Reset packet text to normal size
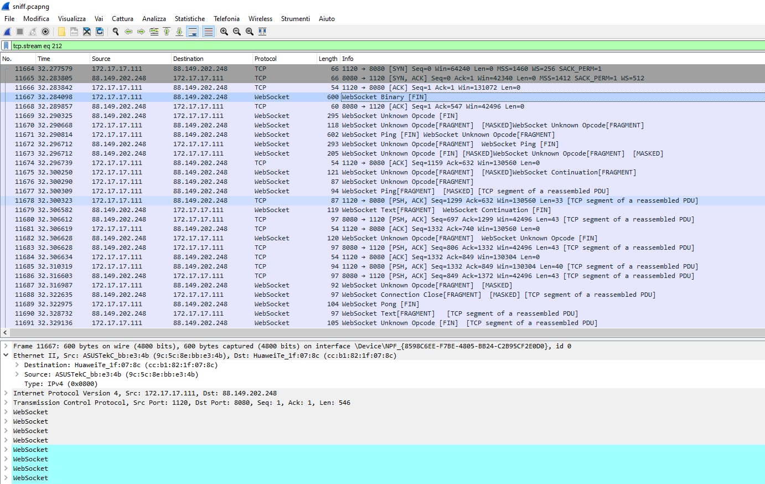 click(250, 32)
